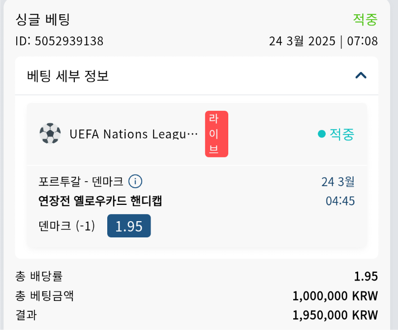This screenshot has height=330, width=398.
Task: Collapse the 베팅 세부 정보 chevron
Action: point(361,75)
